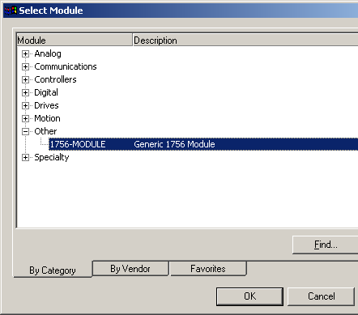Select the Other tree label
The height and width of the screenshot is (315, 358).
(45, 131)
